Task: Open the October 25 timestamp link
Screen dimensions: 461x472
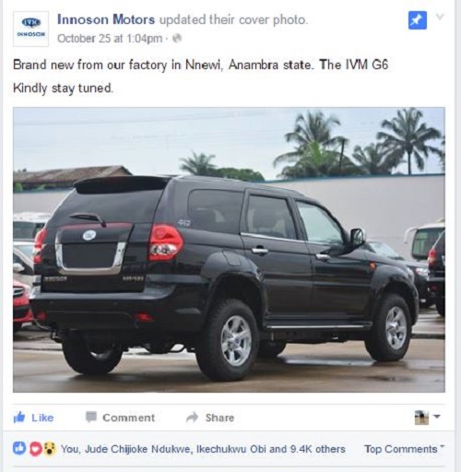Action: [x=110, y=39]
